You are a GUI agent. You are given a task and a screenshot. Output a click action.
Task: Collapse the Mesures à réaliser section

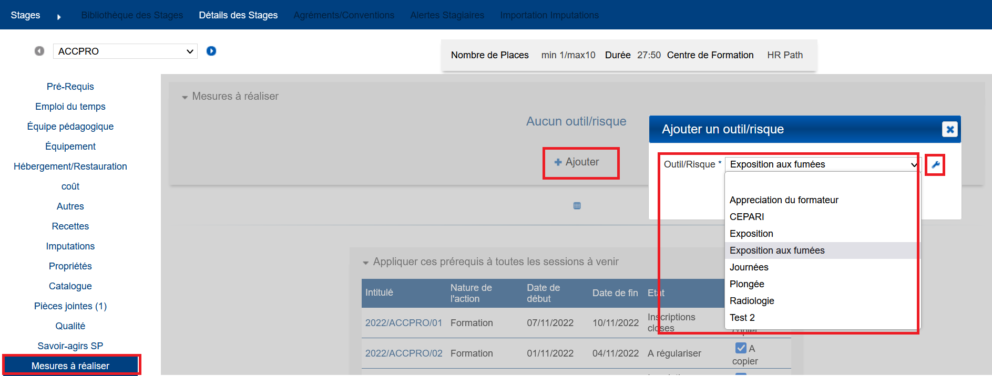(185, 97)
